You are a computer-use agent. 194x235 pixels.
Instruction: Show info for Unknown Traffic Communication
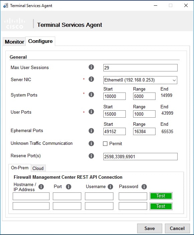tap(91, 143)
